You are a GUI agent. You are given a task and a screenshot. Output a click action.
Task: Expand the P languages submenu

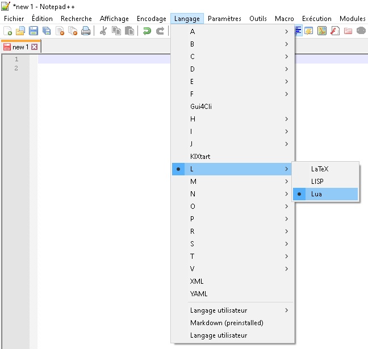coord(233,219)
